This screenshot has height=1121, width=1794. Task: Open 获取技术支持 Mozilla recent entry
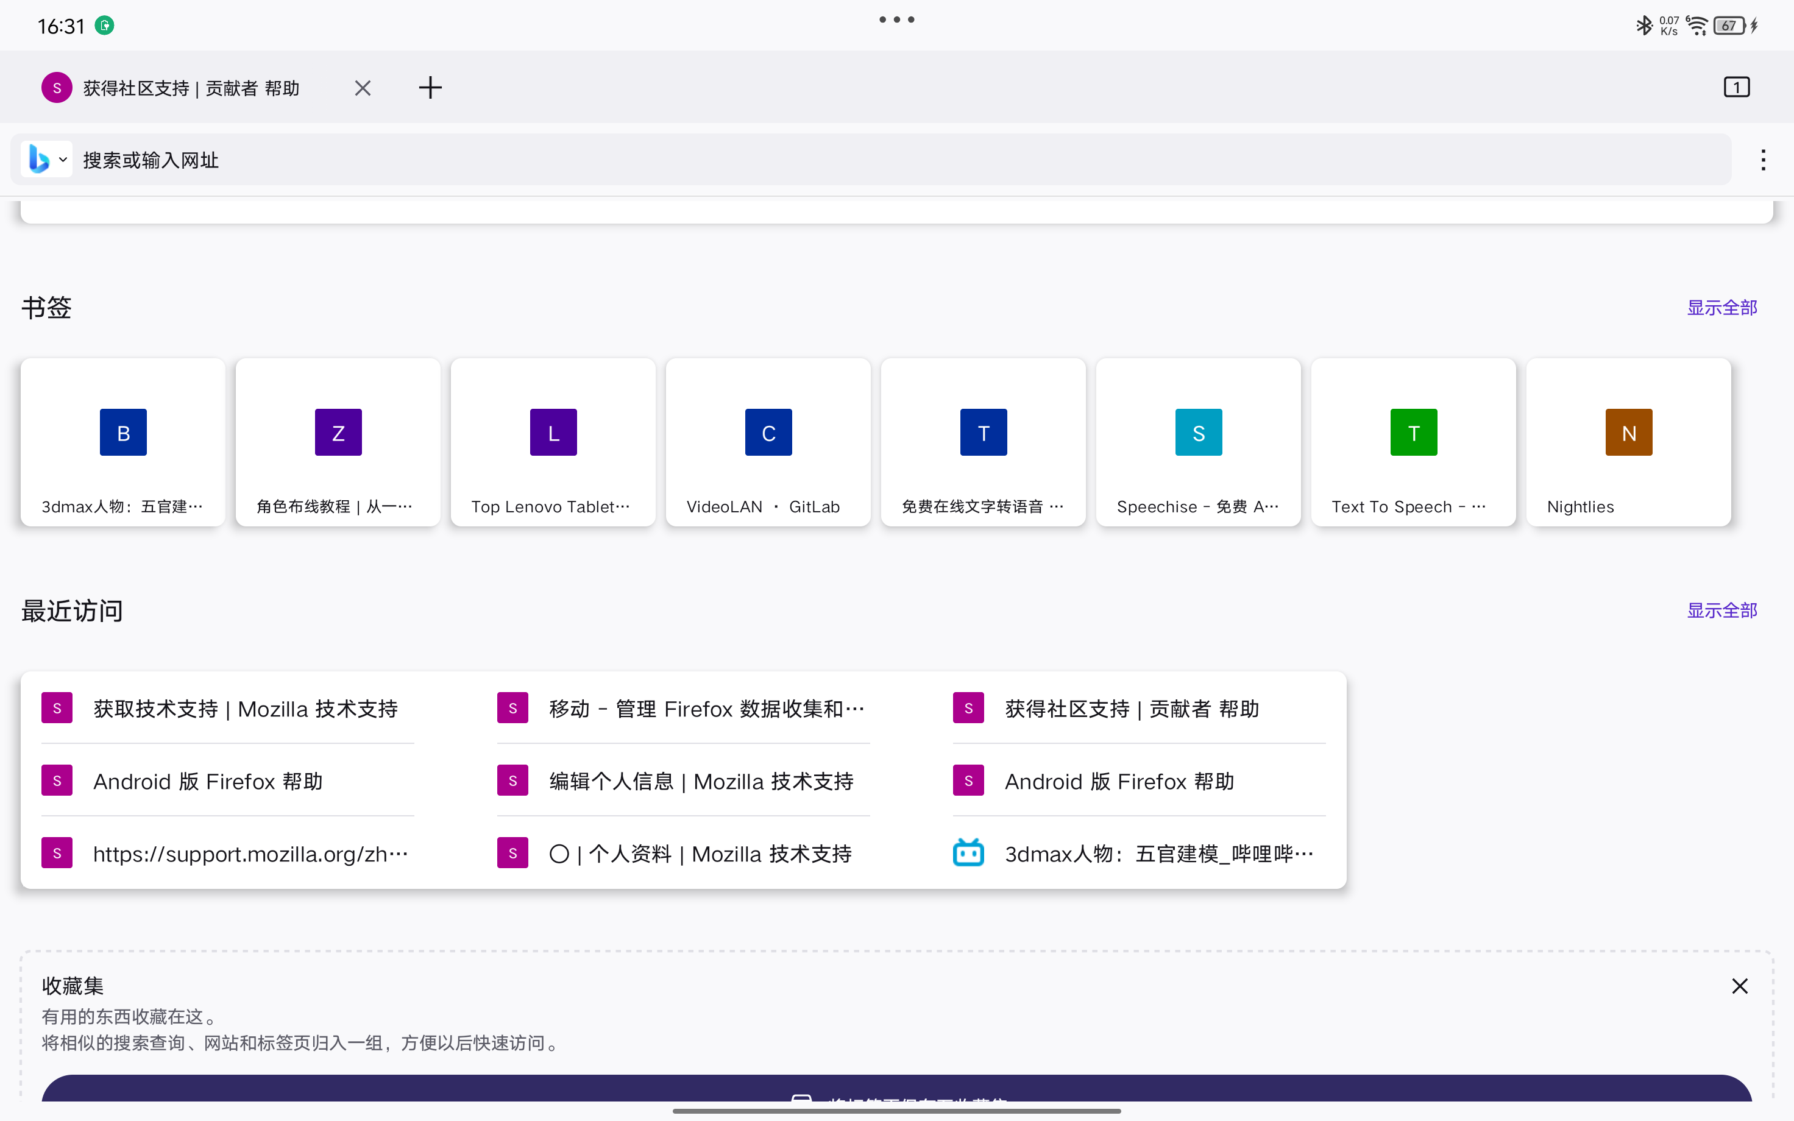[x=244, y=709]
